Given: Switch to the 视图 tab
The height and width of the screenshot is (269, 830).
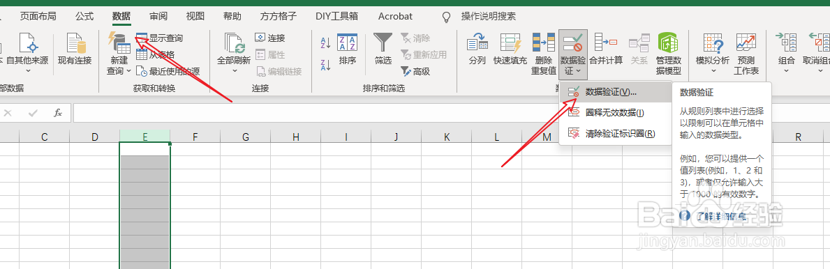Looking at the screenshot, I should [195, 17].
